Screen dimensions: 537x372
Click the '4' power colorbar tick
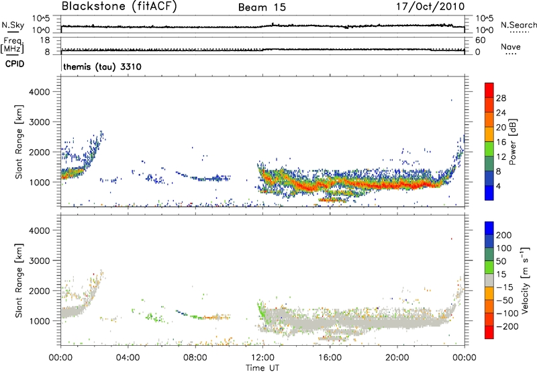(x=498, y=186)
